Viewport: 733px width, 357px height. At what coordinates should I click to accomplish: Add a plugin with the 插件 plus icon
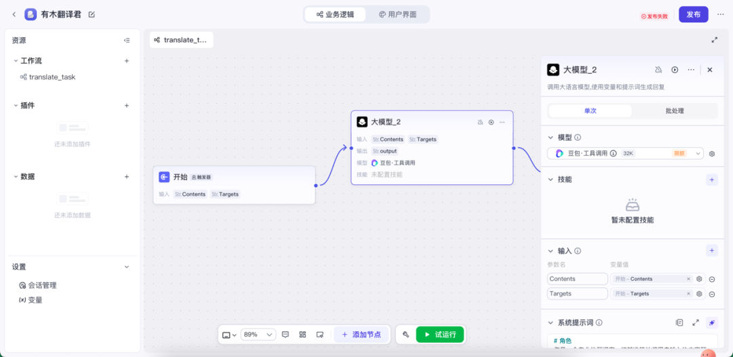click(x=127, y=106)
